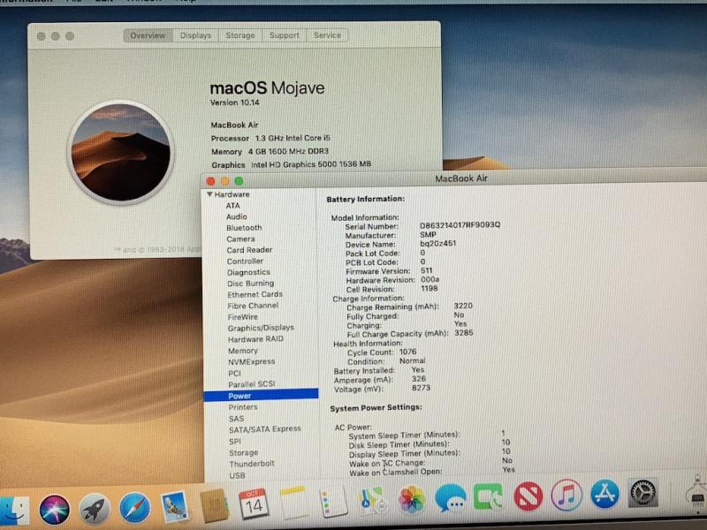Viewport: 707px width, 530px height.
Task: Open Messages speech bubble icon
Action: coord(451,497)
